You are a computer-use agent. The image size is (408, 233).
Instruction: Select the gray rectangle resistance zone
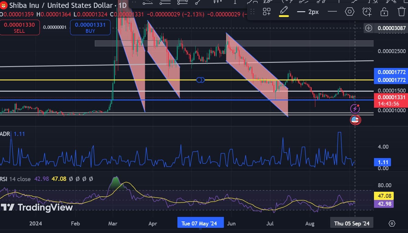click(234, 43)
